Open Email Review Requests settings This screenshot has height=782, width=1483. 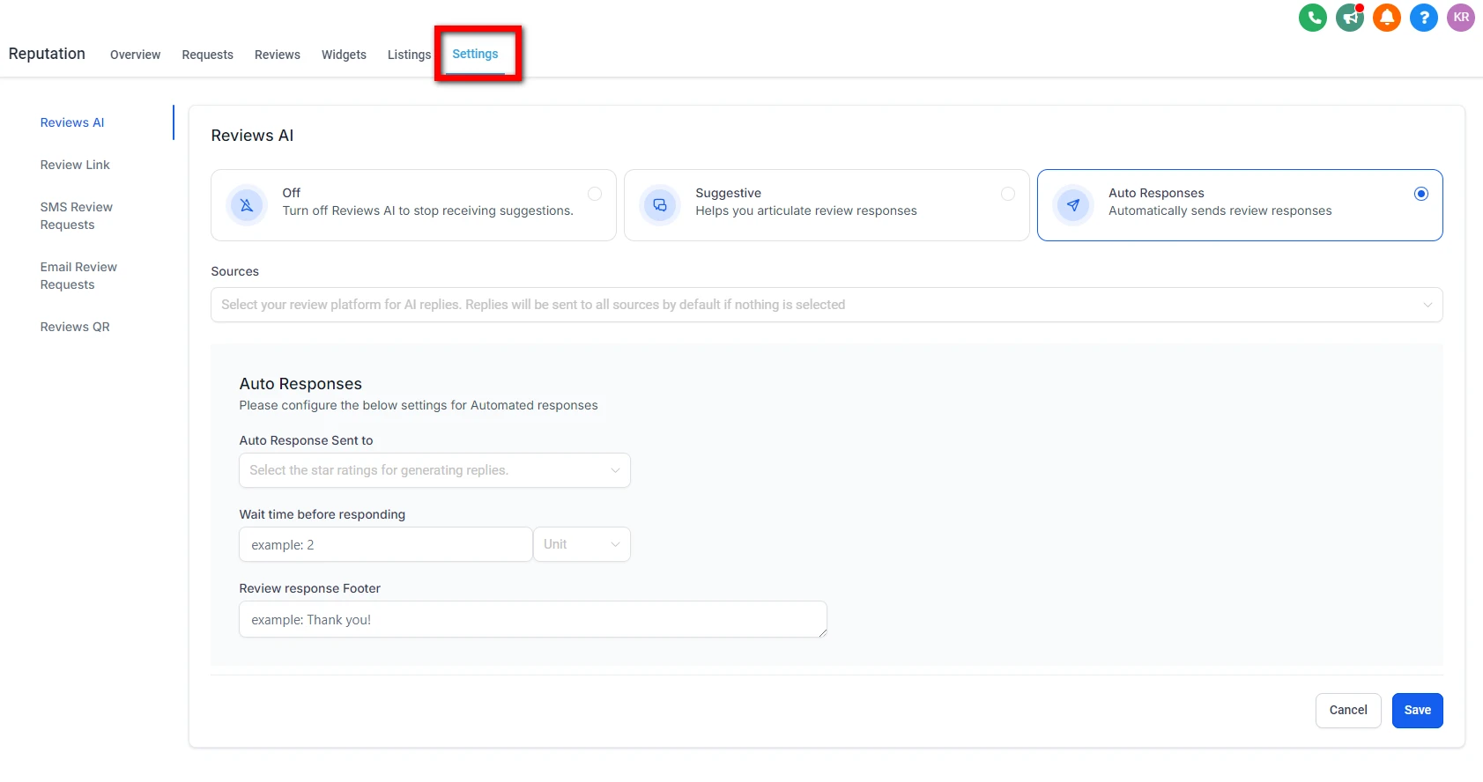78,276
